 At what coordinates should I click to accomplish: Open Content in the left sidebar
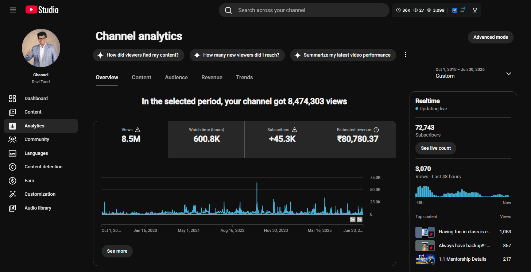[41, 112]
